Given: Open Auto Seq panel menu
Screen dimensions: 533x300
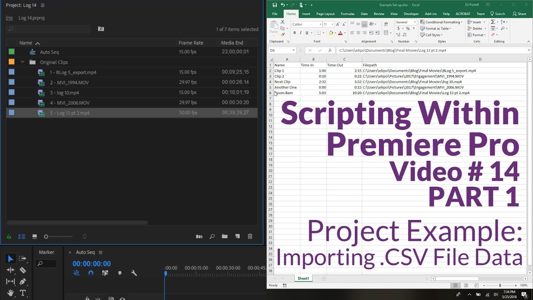Looking at the screenshot, I should click(x=100, y=252).
